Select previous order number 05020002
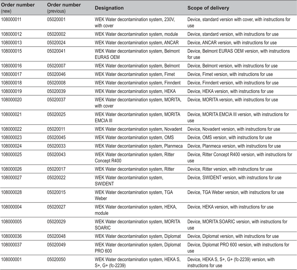The image size is (297, 270). pyautogui.click(x=56, y=34)
